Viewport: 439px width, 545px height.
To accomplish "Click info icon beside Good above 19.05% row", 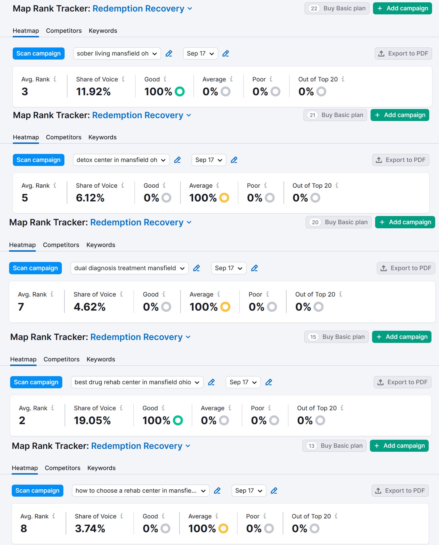I will (163, 408).
